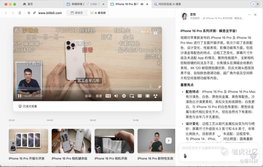Click the iPhone 16 Pro 相机评测 caption

pos(111,159)
